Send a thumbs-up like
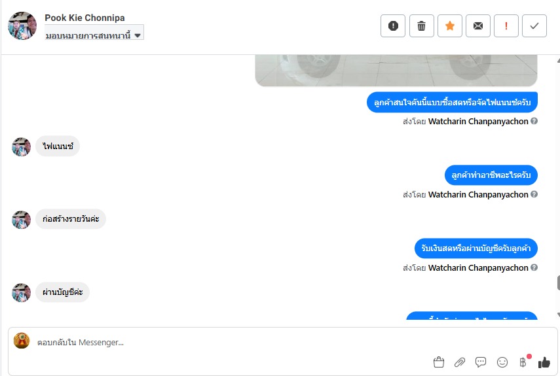Viewport: 560px width, 376px height. [544, 362]
